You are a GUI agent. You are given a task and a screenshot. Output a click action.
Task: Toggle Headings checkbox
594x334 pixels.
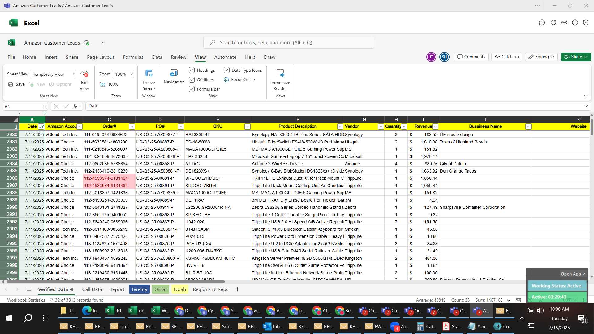192,70
